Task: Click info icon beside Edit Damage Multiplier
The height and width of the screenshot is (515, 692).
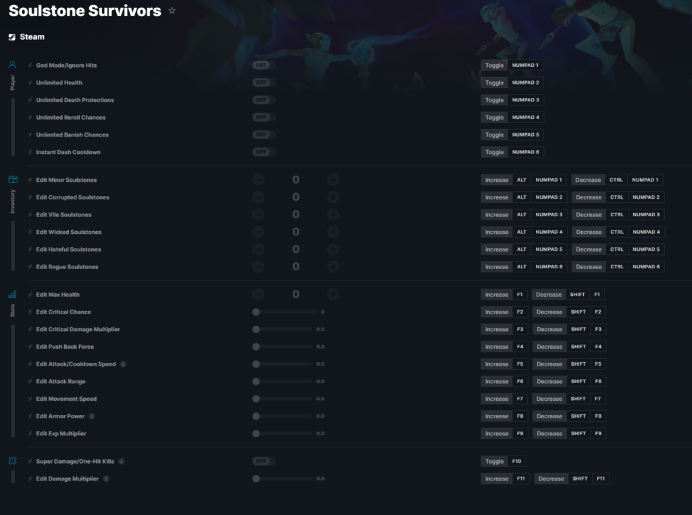Action: (106, 479)
